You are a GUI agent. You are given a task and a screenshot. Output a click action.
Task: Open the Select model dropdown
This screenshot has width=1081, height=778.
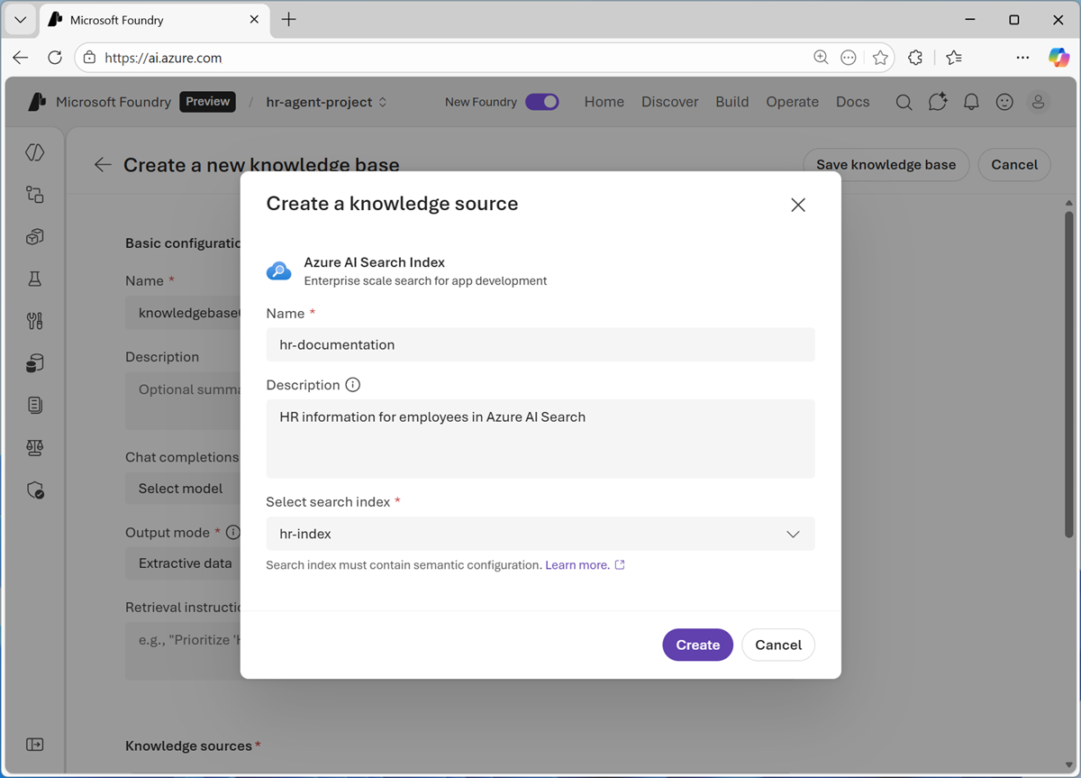point(183,488)
